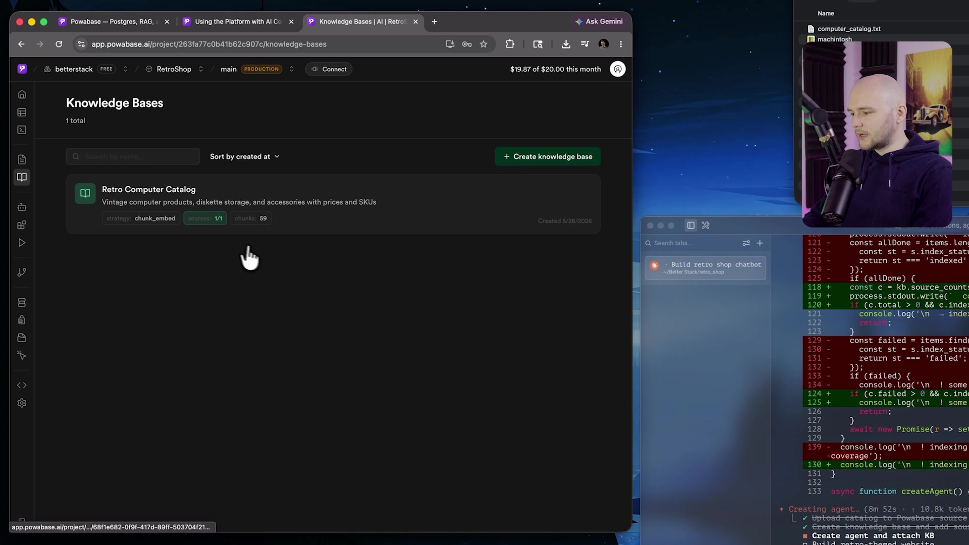Open the Retro Computer Catalog title
This screenshot has width=969, height=545.
(x=148, y=189)
